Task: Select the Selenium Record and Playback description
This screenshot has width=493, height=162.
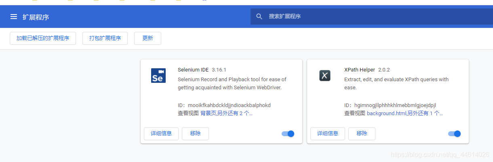Action: (x=232, y=84)
